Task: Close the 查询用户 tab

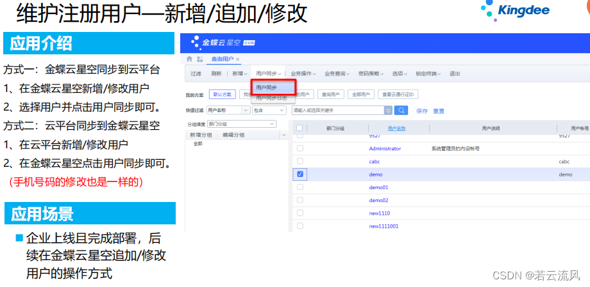Action: click(237, 59)
